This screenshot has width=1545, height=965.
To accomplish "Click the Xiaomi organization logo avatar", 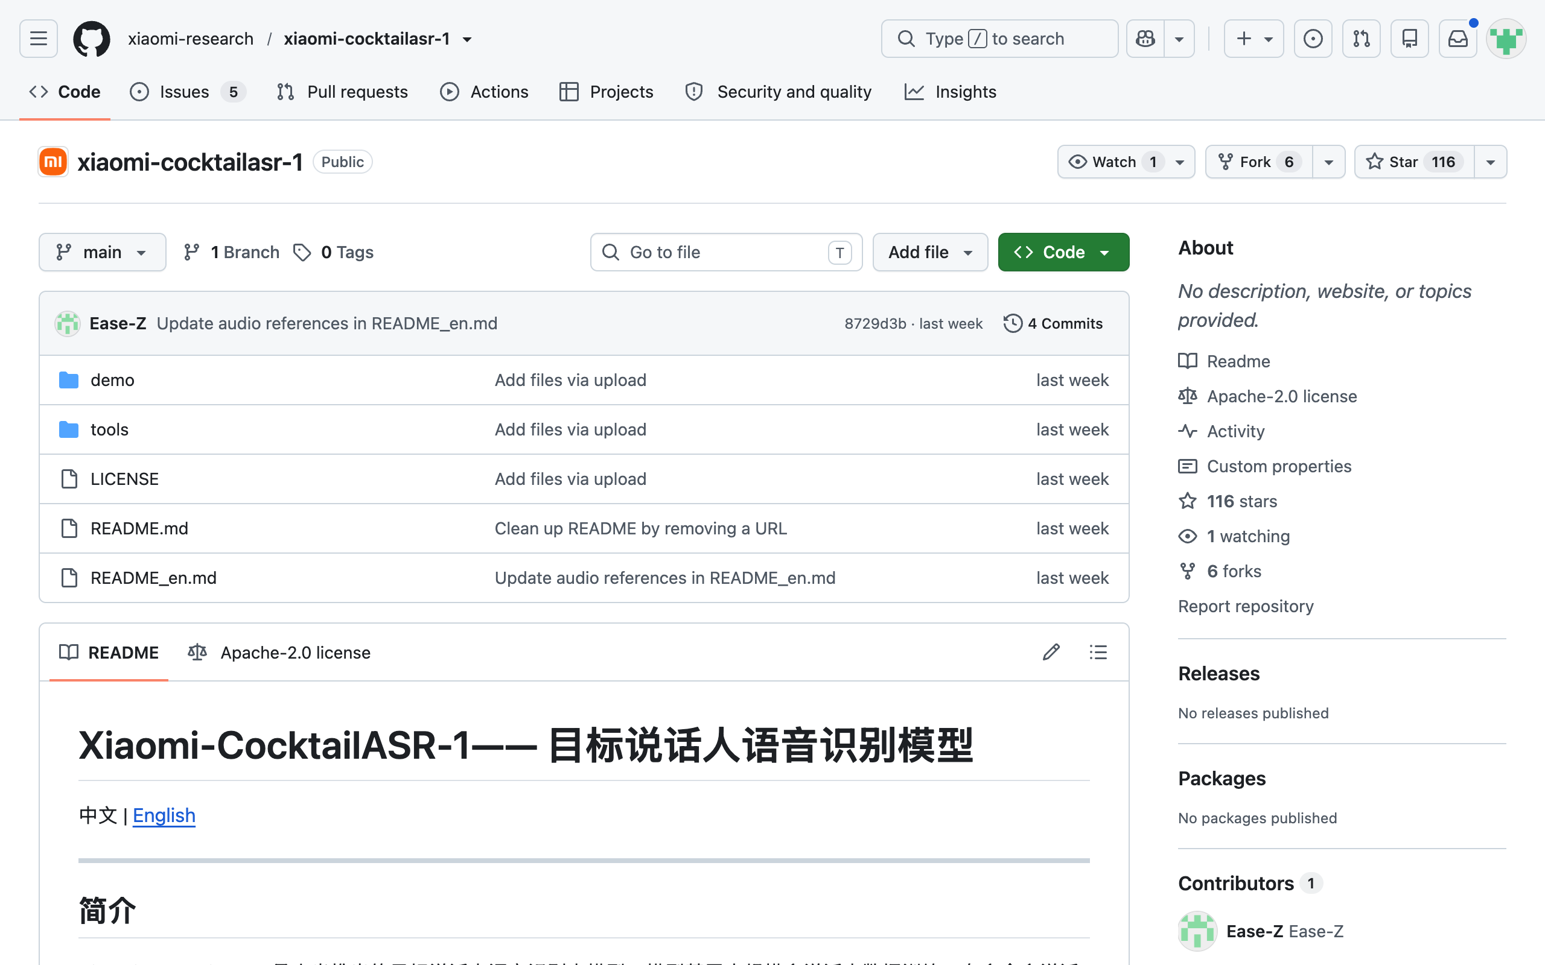I will [x=53, y=162].
